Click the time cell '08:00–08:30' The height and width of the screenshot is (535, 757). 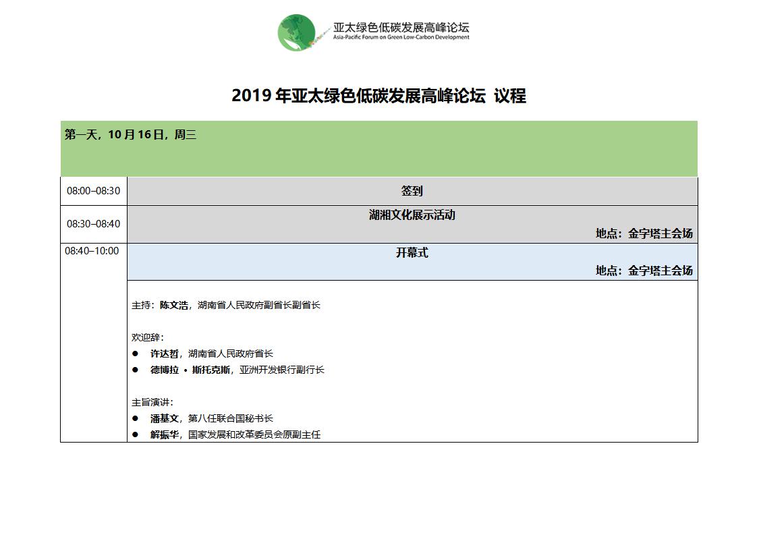(93, 191)
